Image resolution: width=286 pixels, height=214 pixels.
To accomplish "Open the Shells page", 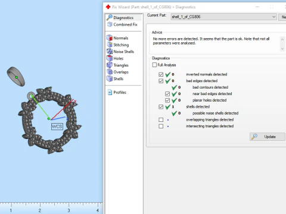I will [x=119, y=78].
